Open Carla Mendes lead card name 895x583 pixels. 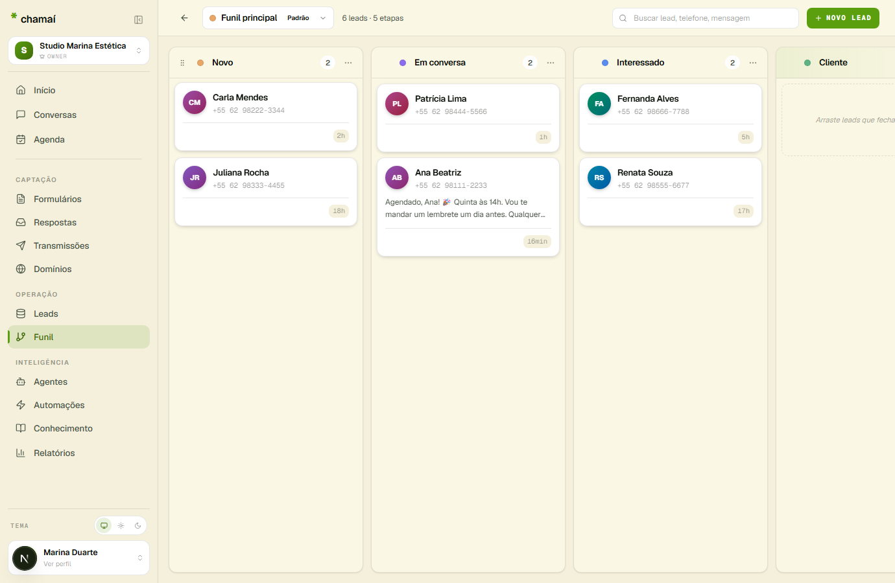click(240, 97)
